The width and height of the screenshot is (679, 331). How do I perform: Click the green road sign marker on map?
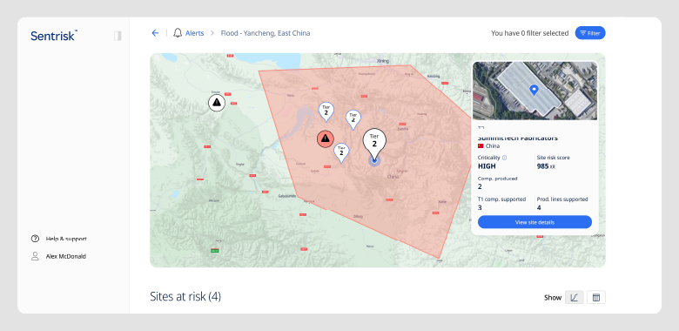point(214,250)
